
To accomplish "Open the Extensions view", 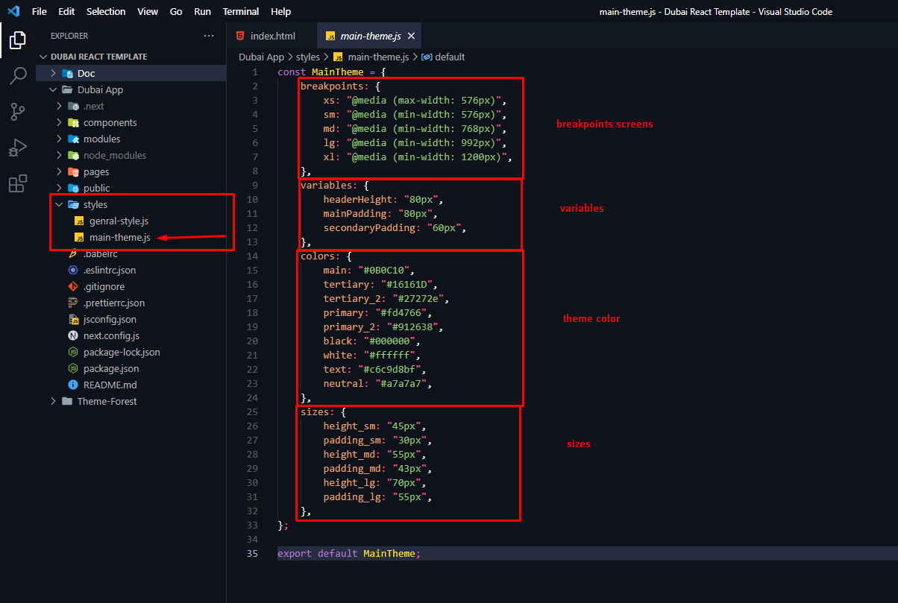I will [18, 183].
